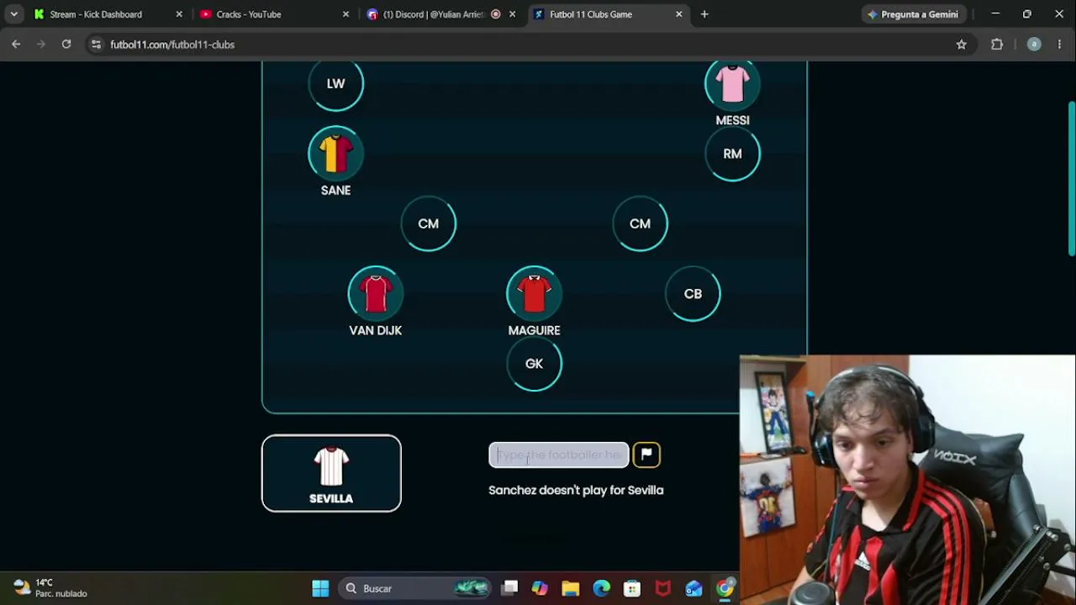Select Messi's pink jersey icon
Image resolution: width=1076 pixels, height=605 pixels.
732,84
